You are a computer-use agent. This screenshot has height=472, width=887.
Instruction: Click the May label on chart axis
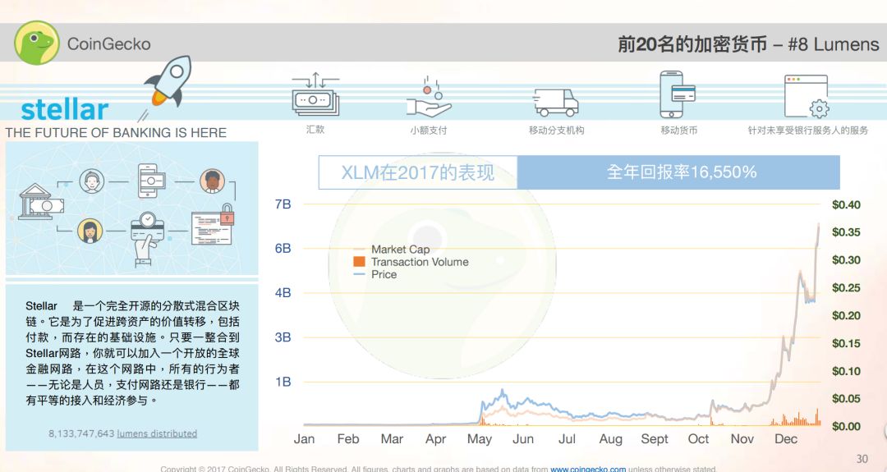click(x=480, y=439)
